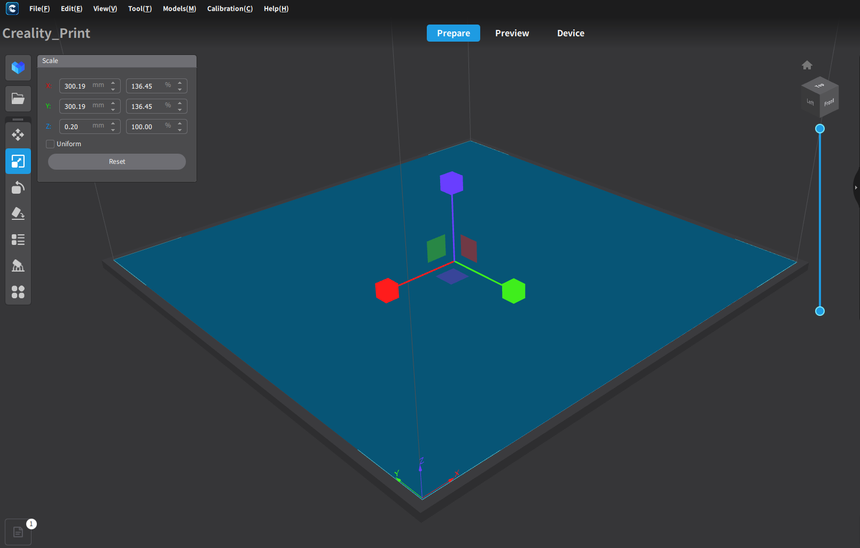The image size is (860, 548).
Task: Activate the Scale tool
Action: [18, 161]
